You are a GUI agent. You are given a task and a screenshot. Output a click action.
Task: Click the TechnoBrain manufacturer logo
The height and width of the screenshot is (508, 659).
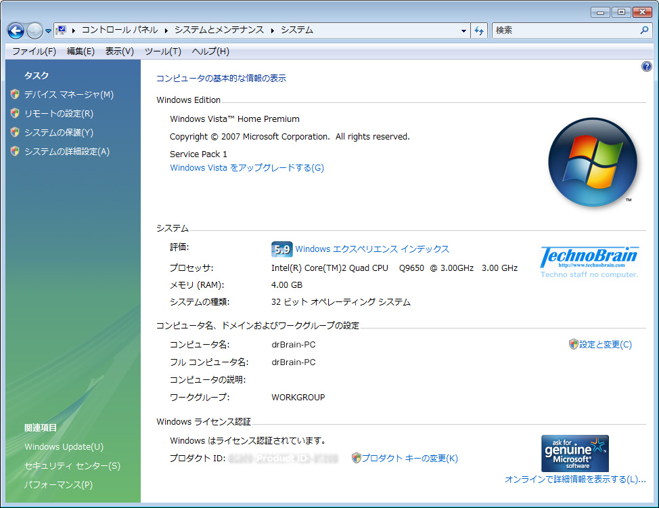pos(589,262)
